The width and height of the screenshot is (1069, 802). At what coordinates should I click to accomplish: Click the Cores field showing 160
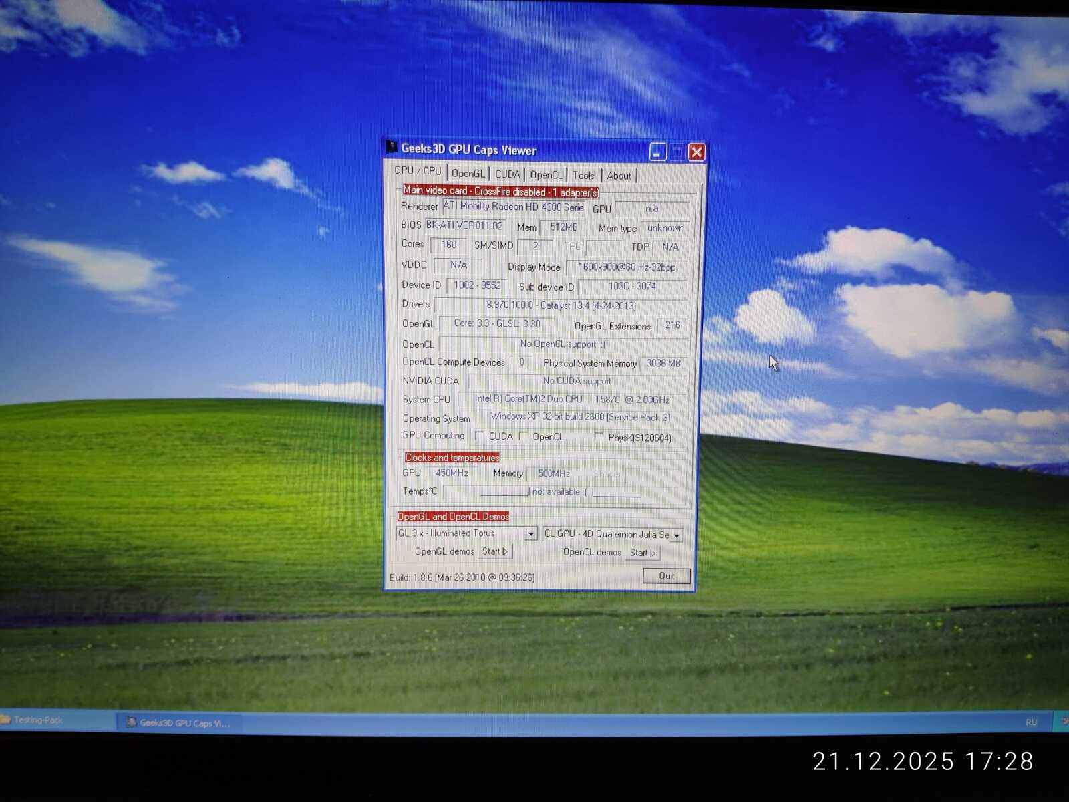click(448, 245)
